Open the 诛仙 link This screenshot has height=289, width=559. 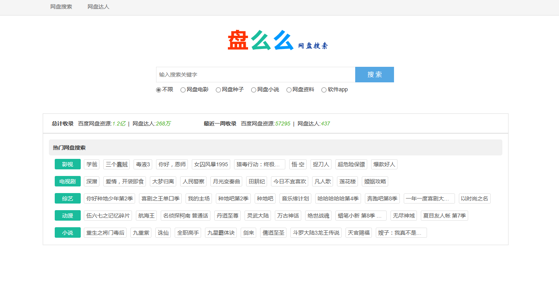pyautogui.click(x=163, y=233)
